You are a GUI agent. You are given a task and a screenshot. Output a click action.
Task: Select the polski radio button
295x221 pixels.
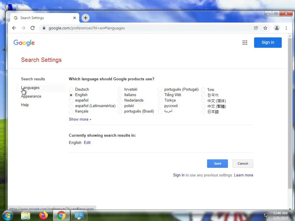point(120,106)
